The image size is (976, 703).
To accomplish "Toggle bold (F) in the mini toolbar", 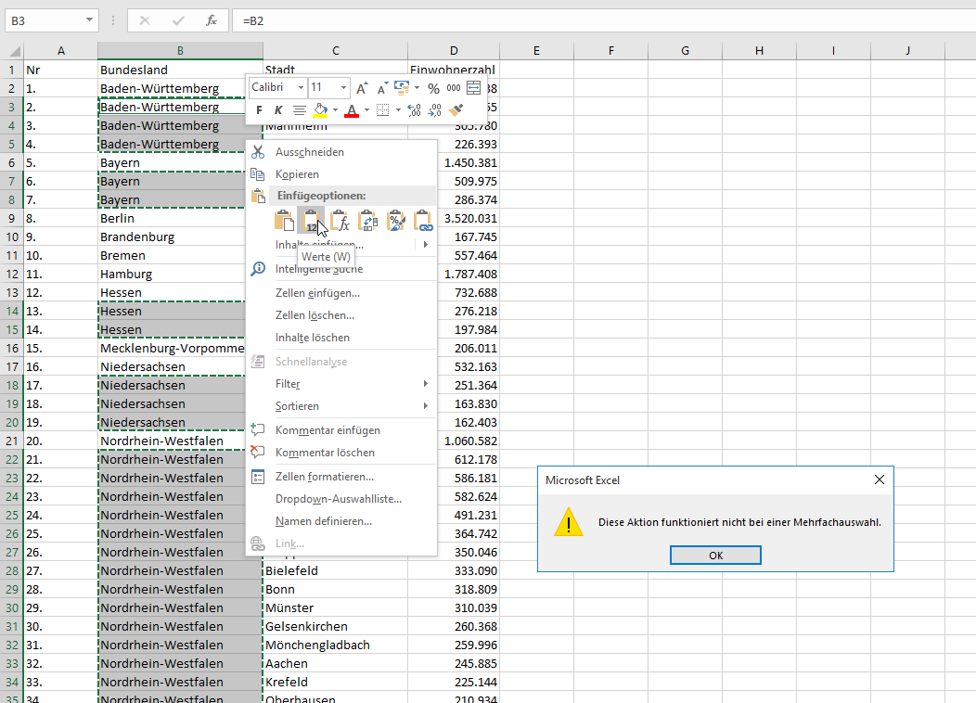I will point(259,110).
